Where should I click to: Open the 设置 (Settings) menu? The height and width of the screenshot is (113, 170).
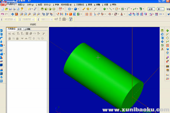pos(106,5)
